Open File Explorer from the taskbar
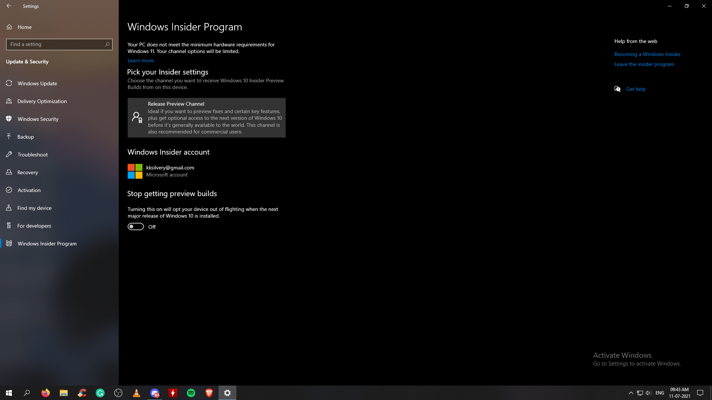 click(63, 393)
